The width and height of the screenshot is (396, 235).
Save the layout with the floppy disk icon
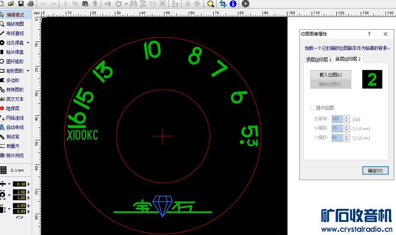pyautogui.click(x=21, y=4)
